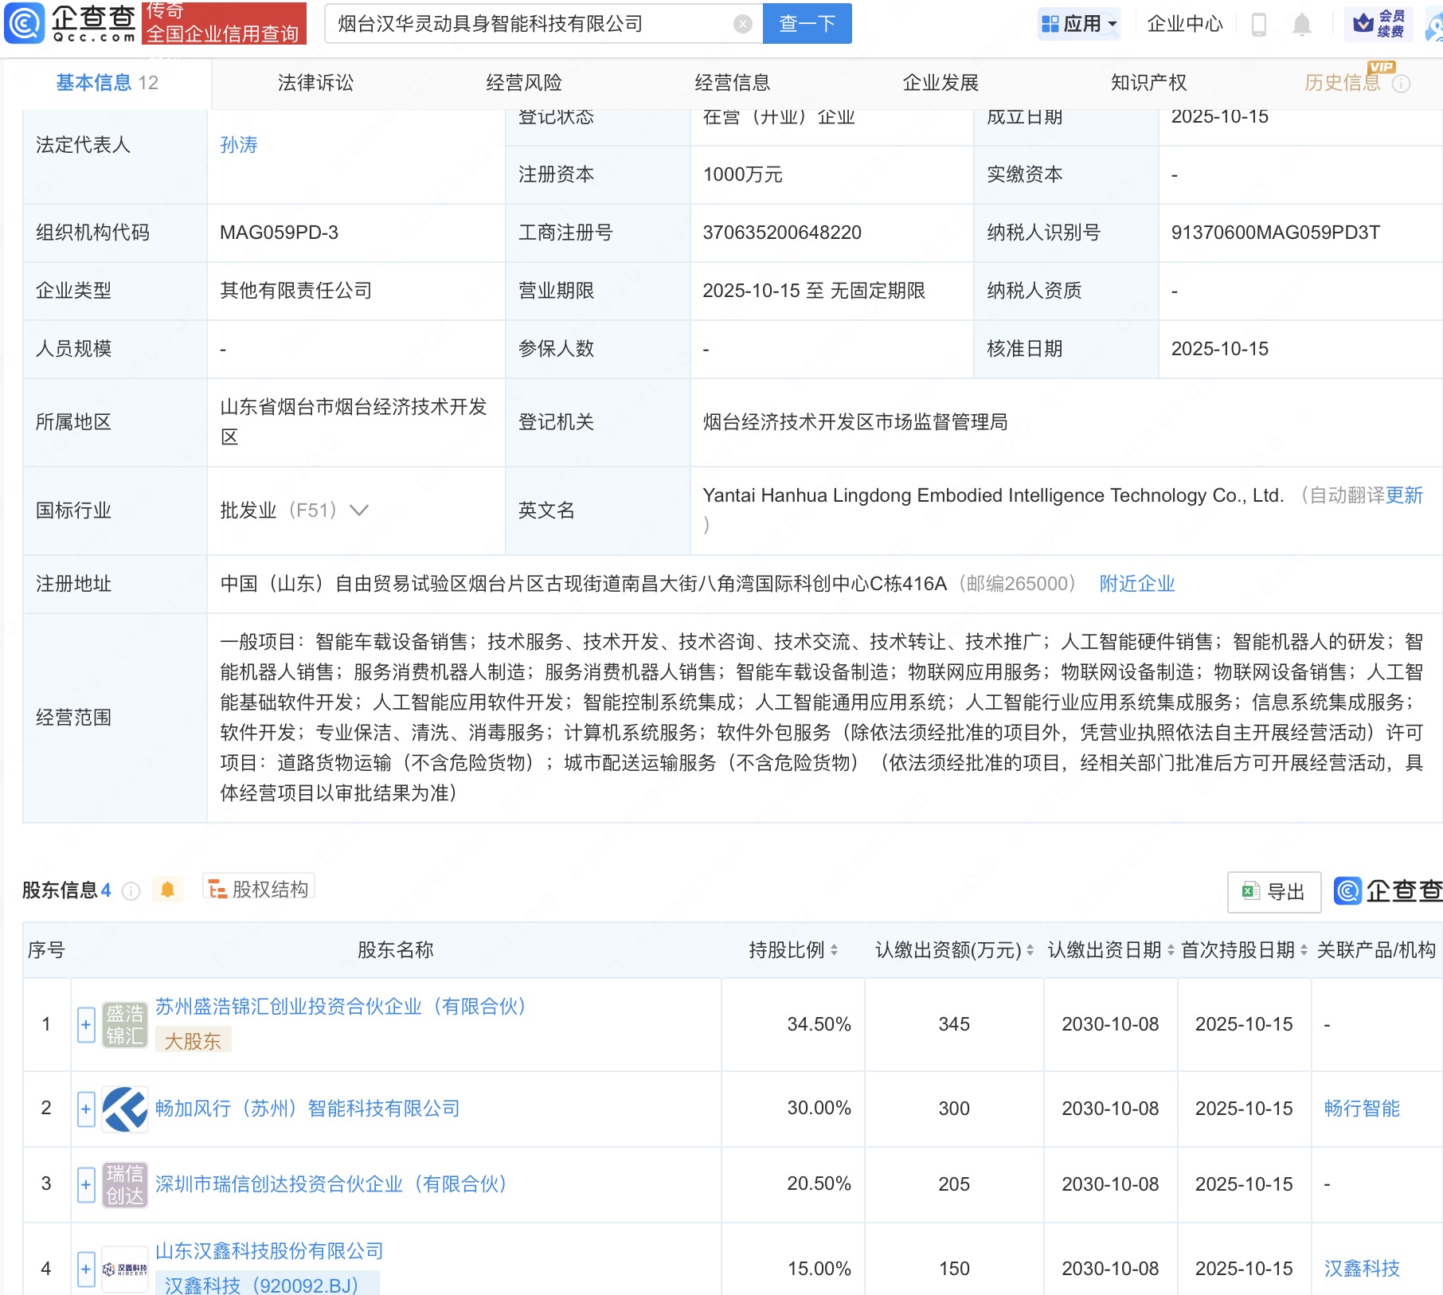
Task: Sort by 持股比例 column
Action: [834, 950]
